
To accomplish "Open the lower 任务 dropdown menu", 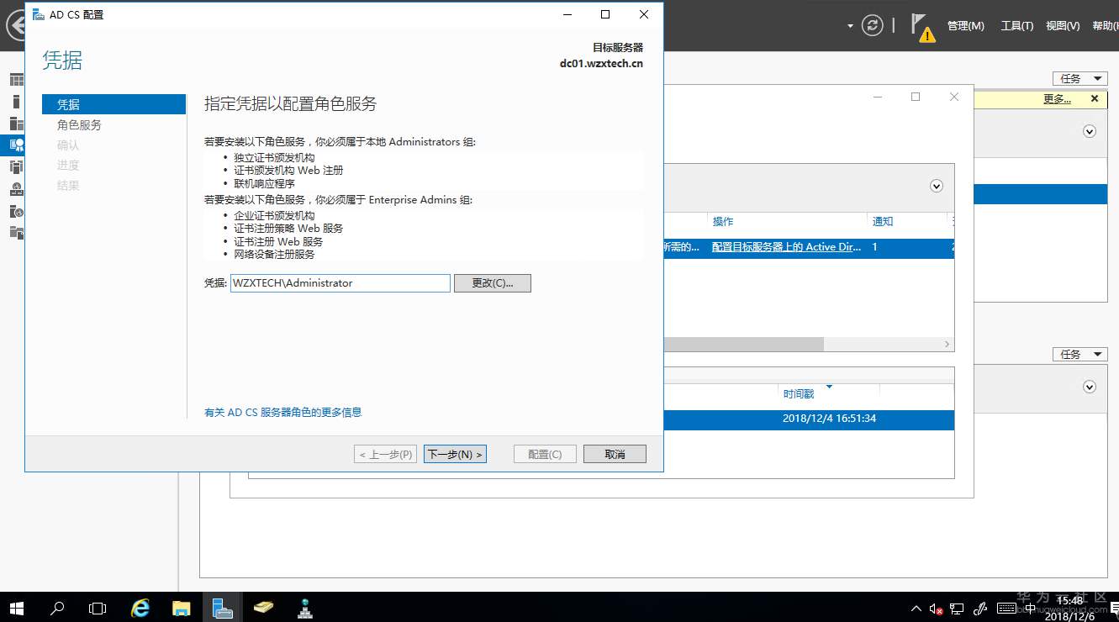I will pos(1079,353).
